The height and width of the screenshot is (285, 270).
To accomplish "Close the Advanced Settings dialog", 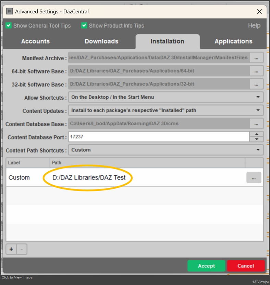I will 259,11.
